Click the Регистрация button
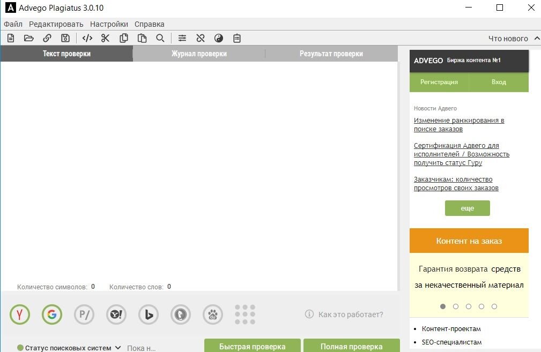Viewport: 541px width, 352px height. coord(439,82)
